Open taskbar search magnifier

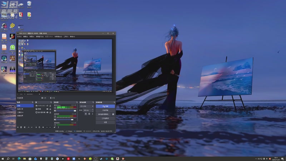tap(8, 159)
